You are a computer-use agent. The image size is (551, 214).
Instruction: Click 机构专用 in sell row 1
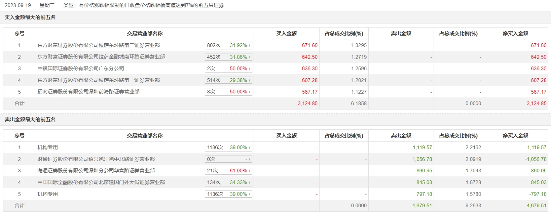[48, 147]
